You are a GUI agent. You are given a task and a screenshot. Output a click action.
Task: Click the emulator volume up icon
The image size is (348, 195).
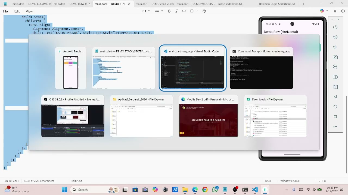335,37
